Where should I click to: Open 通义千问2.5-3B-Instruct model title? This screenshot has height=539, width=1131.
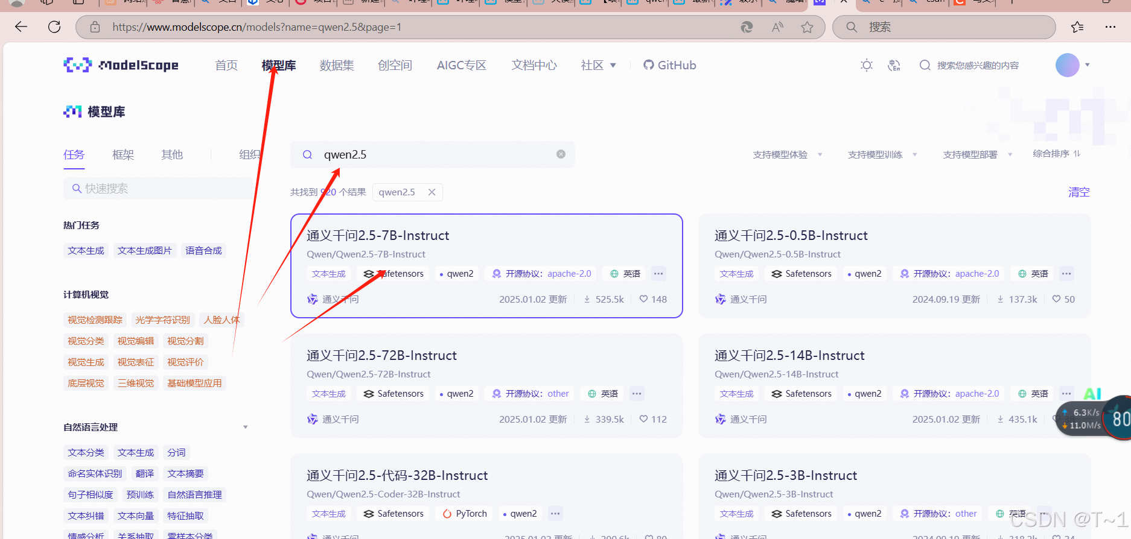pyautogui.click(x=786, y=475)
